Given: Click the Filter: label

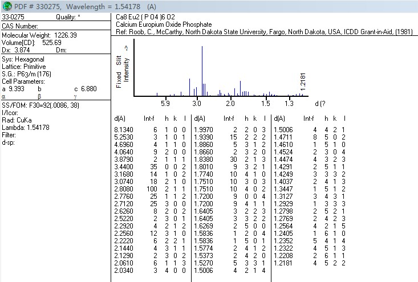Looking at the screenshot, I should pos(9,135).
